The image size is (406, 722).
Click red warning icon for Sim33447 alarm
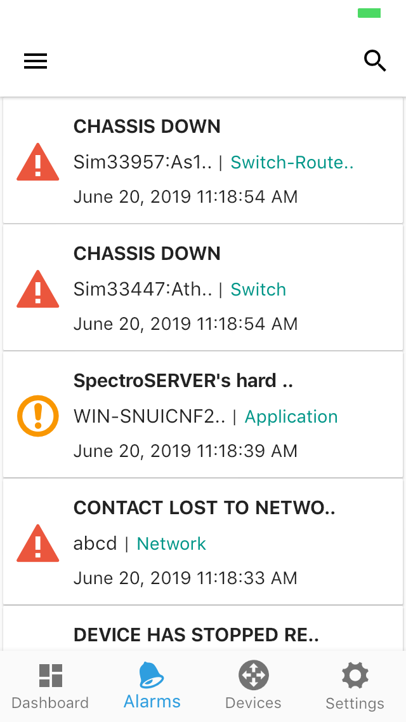[38, 289]
